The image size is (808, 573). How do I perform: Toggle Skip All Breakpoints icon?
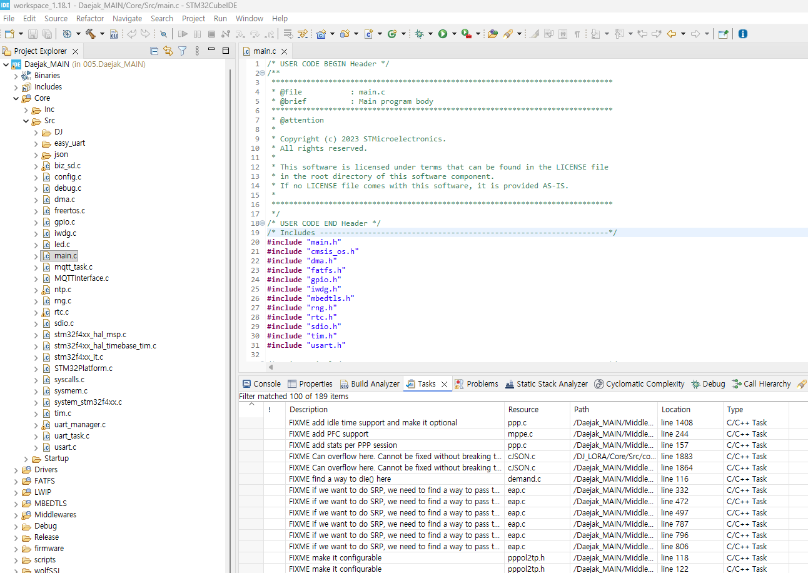[x=163, y=34]
